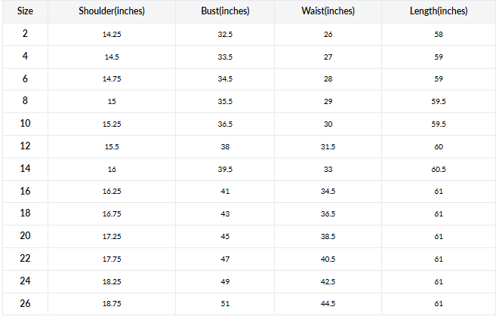Click the Length(inches) column header
The height and width of the screenshot is (316, 496).
(x=439, y=11)
